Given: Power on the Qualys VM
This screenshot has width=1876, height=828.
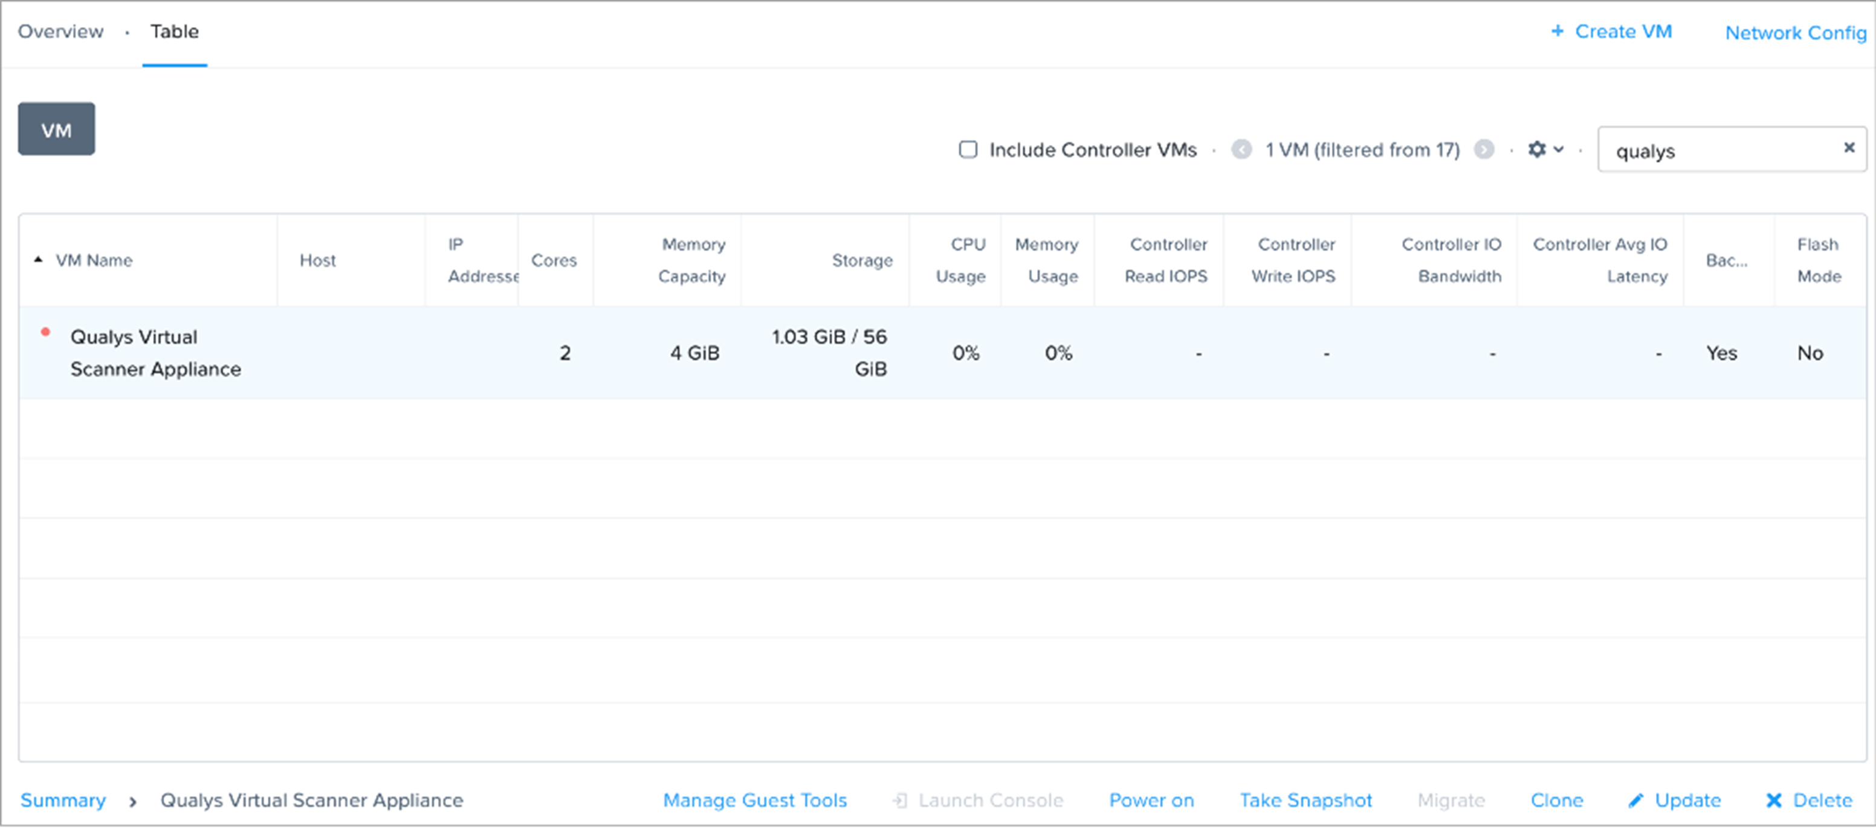Looking at the screenshot, I should [x=1151, y=800].
